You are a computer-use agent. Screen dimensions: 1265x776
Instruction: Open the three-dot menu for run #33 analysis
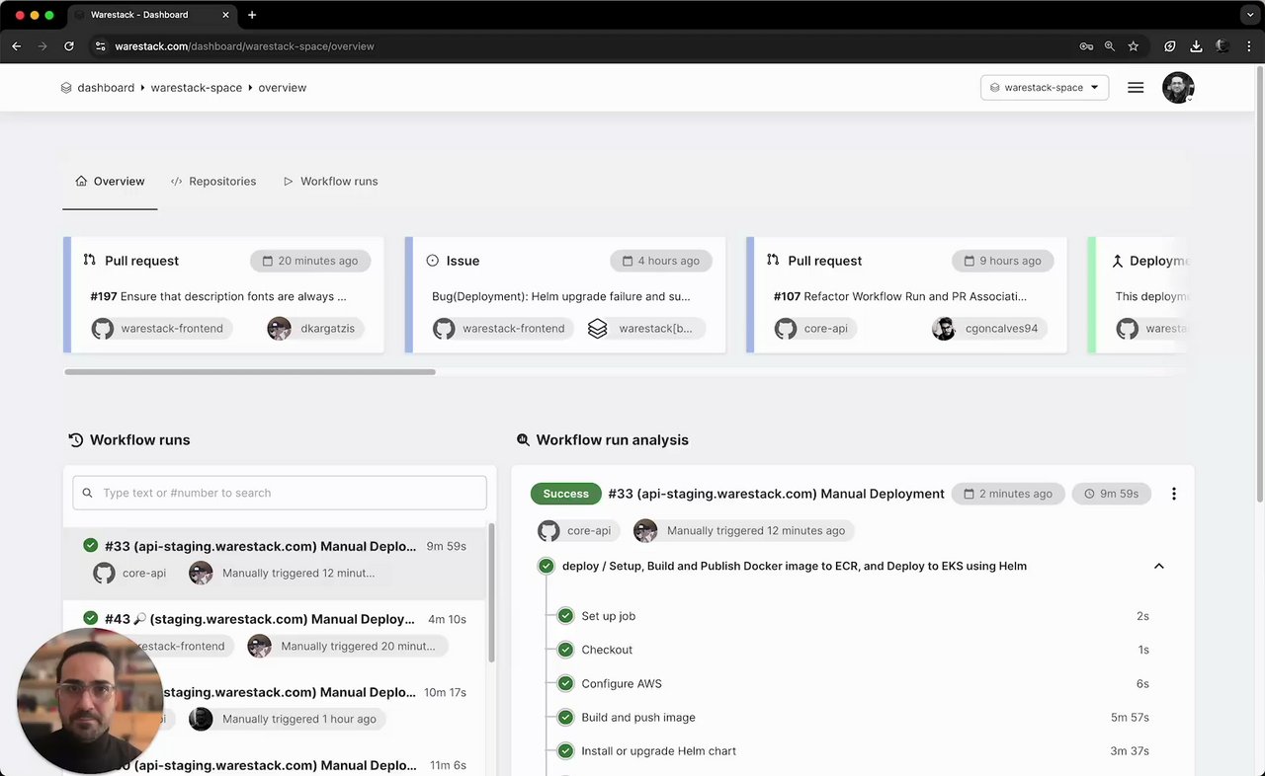(1173, 494)
